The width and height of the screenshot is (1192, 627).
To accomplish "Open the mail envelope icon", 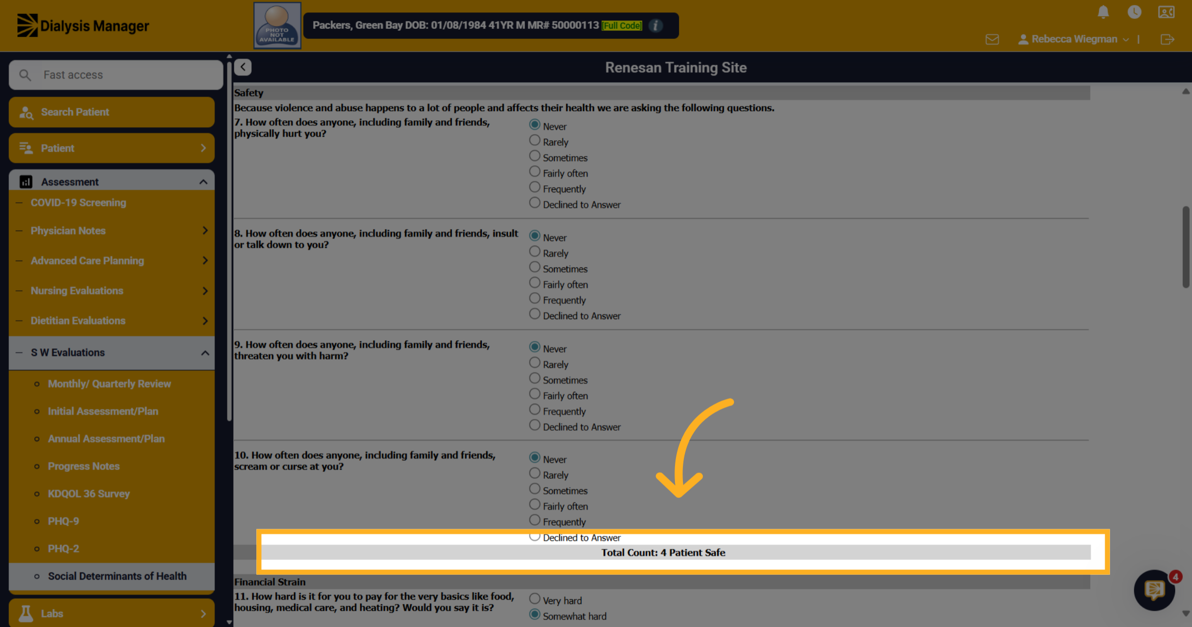I will (992, 39).
